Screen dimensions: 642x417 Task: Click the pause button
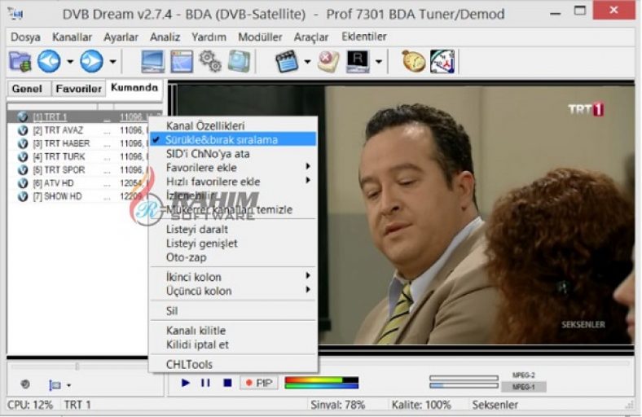click(205, 383)
